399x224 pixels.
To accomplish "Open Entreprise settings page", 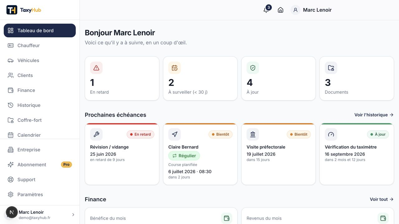I will pyautogui.click(x=40, y=150).
